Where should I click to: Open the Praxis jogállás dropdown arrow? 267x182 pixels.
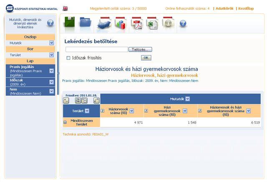51,71
